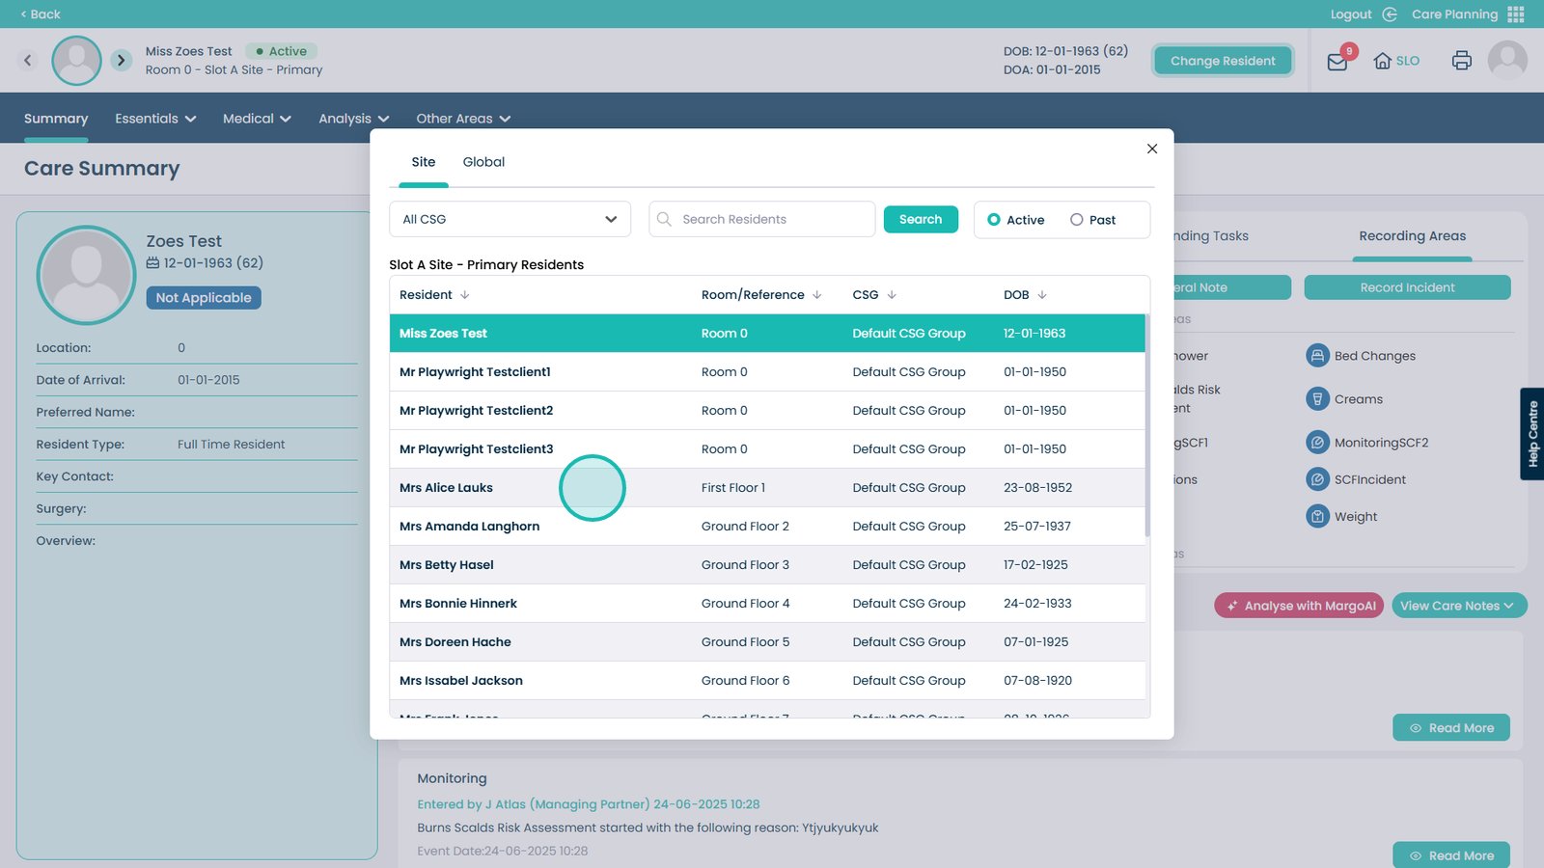Click the printer icon in header

coord(1461,61)
